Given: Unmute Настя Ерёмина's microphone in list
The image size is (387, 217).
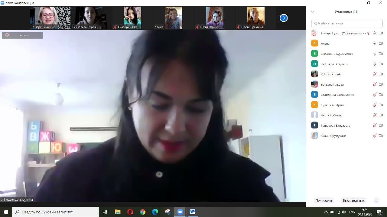Looking at the screenshot, I should [x=375, y=115].
